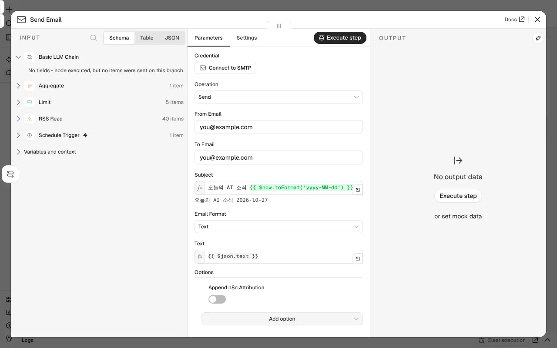Open the Operation dropdown set to Send
The height and width of the screenshot is (348, 557).
coord(278,97)
